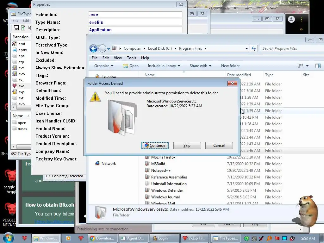Open the Explorer recent locations dropdown arrow
The image size is (324, 243).
(109, 49)
